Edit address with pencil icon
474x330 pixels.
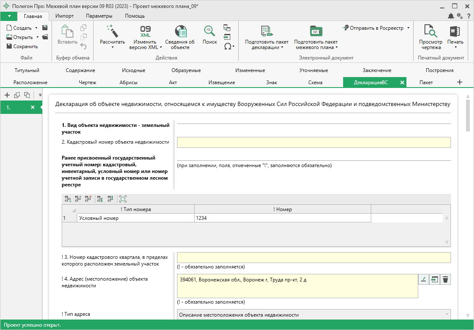coord(424,280)
